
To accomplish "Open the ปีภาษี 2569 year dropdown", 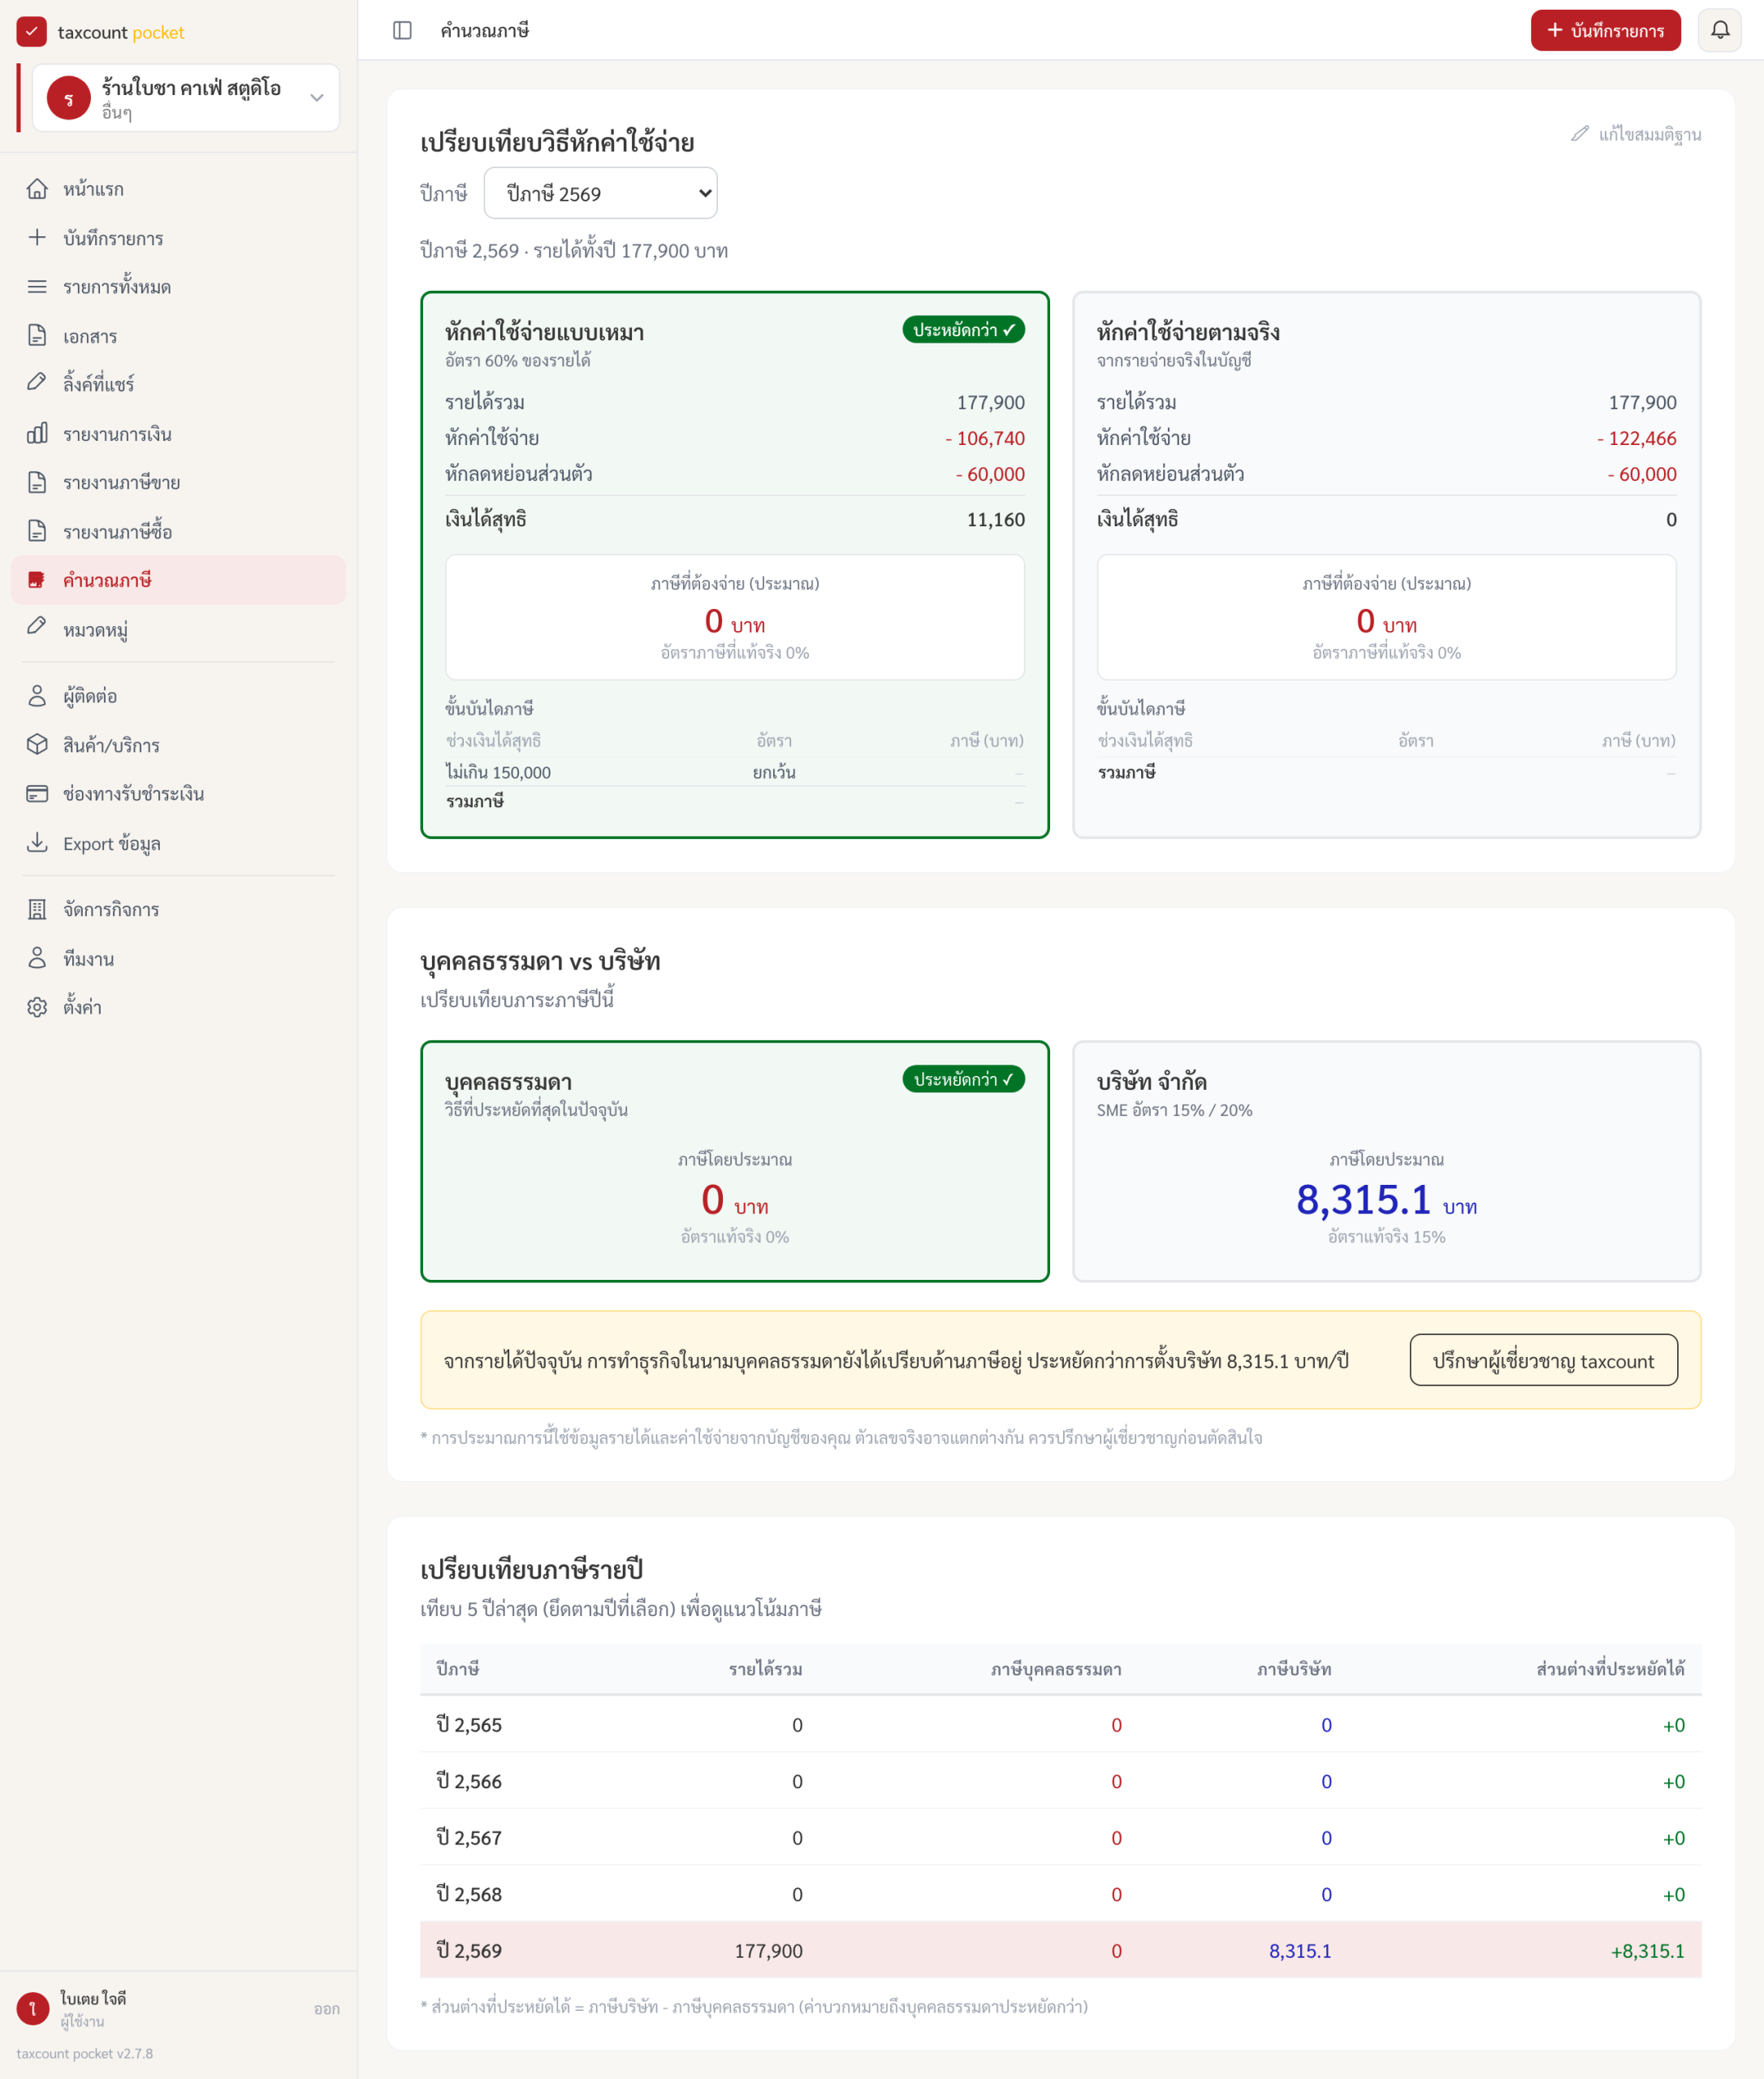I will [x=600, y=193].
